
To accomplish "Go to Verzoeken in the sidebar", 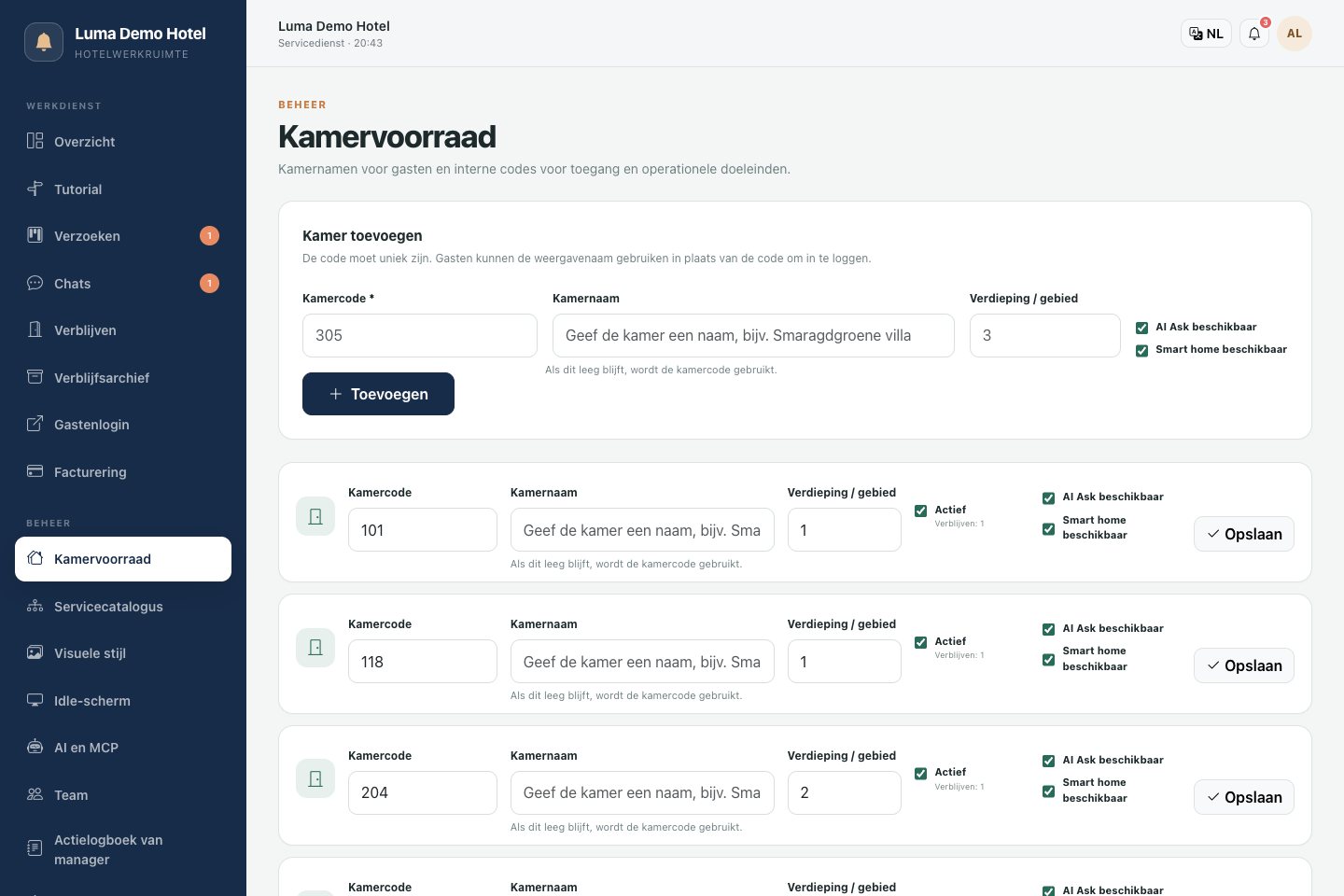I will [123, 236].
